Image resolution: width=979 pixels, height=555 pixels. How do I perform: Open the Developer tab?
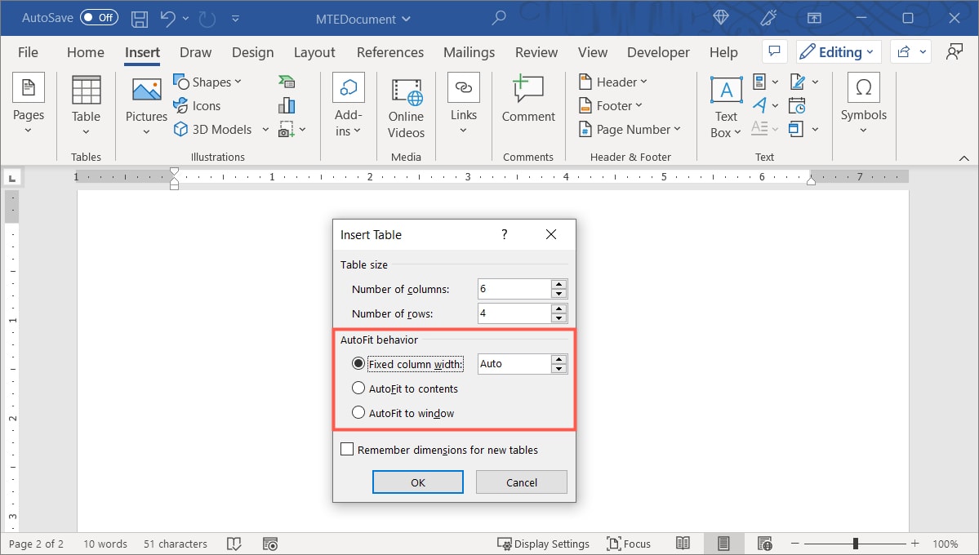tap(658, 51)
